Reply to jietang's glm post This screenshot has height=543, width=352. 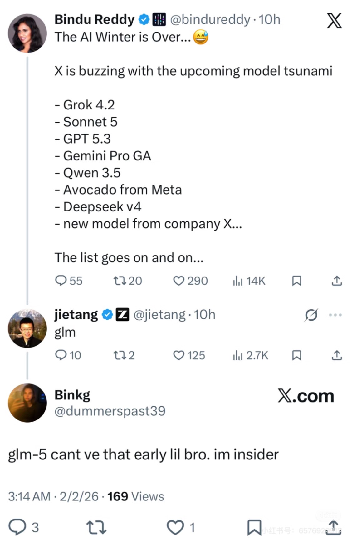[61, 355]
